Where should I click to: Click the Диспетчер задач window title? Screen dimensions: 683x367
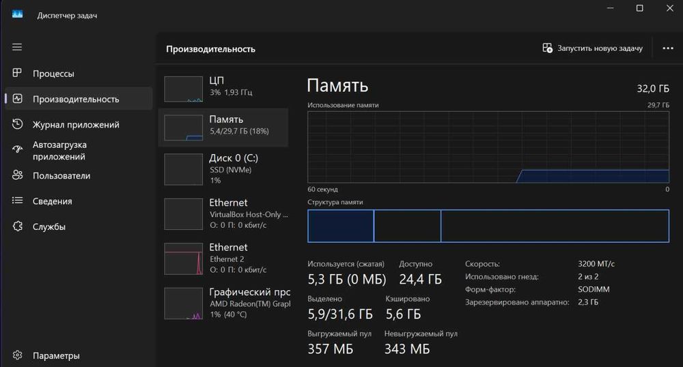67,15
